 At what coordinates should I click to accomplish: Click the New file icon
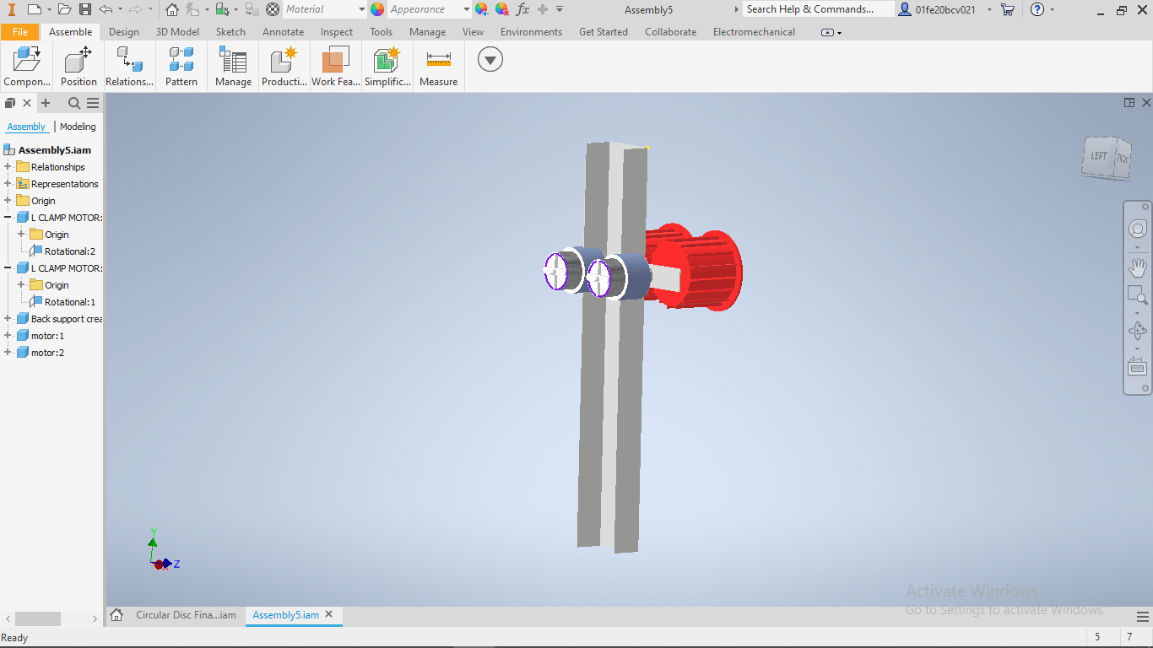point(34,9)
